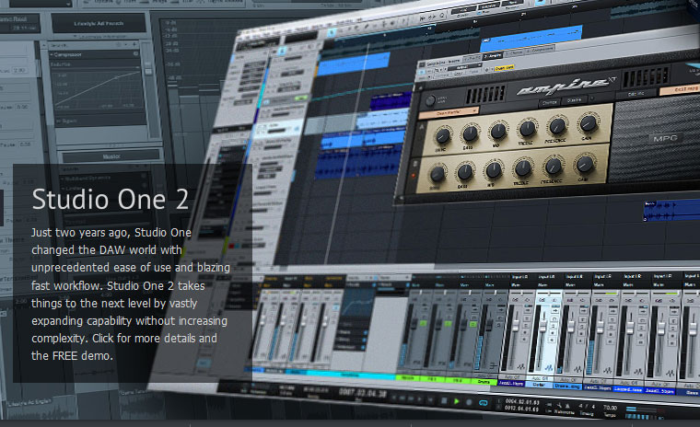This screenshot has height=427, width=700.
Task: Click the 70.00 tempo value
Action: pyautogui.click(x=611, y=408)
